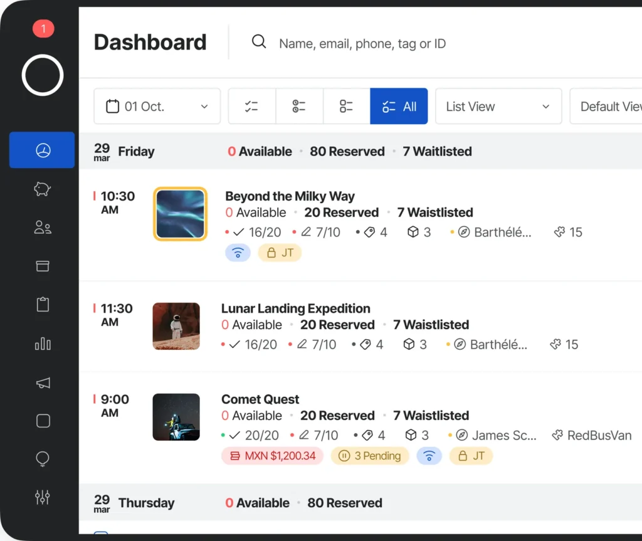
Task: Open the Dashboard gauge sidebar icon
Action: [x=42, y=150]
